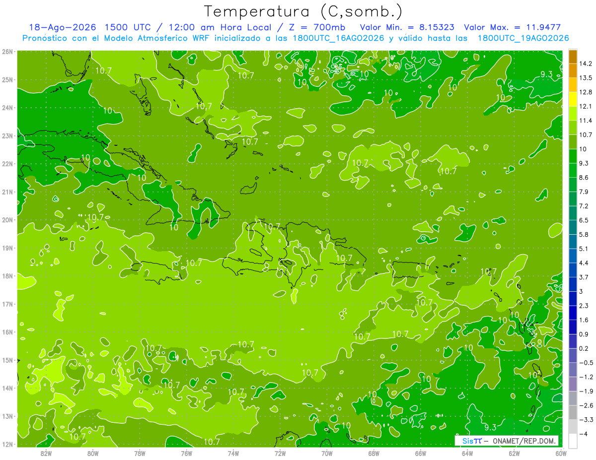Pick the orange legend swatch above 14.2

pos(573,57)
